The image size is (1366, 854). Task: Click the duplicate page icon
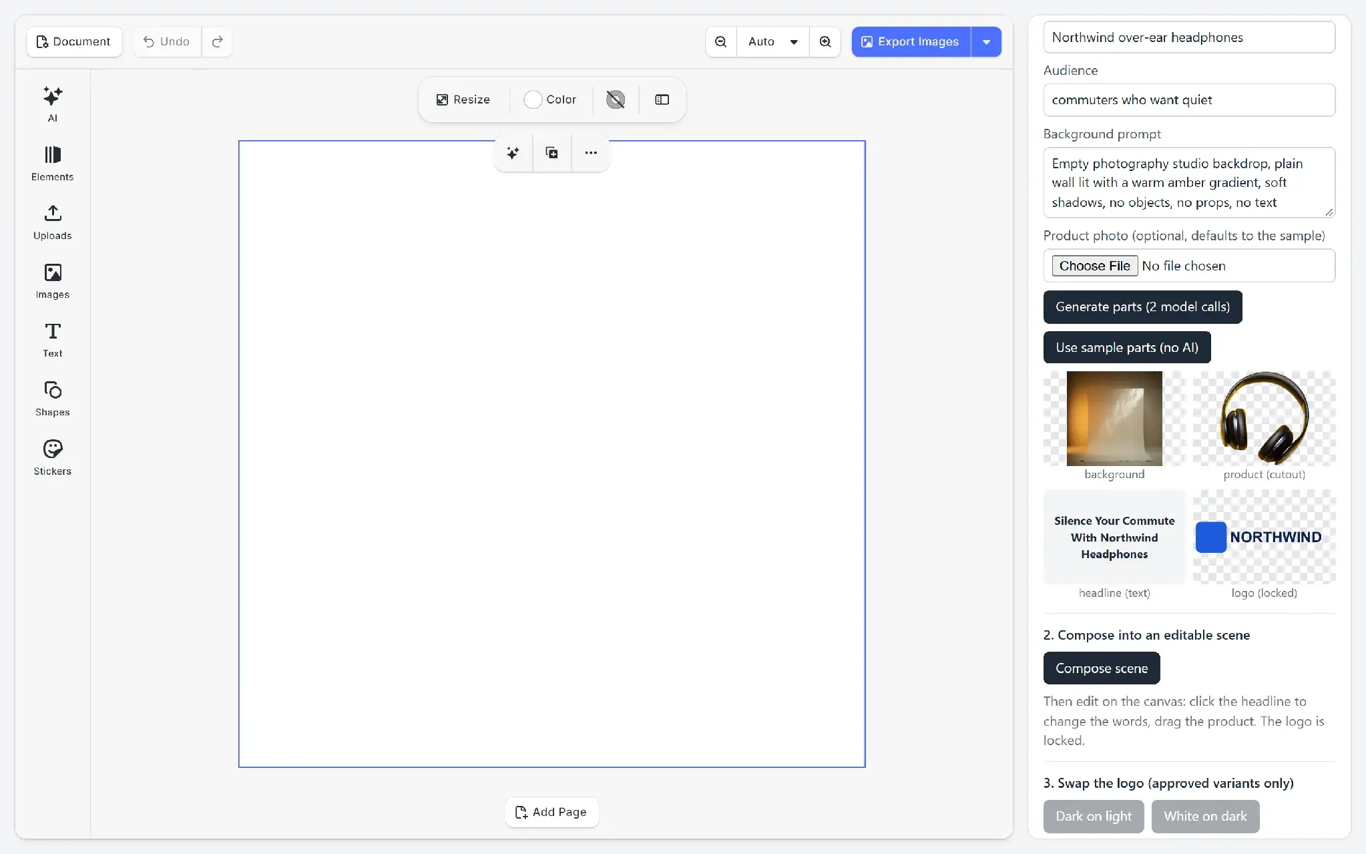pos(551,153)
